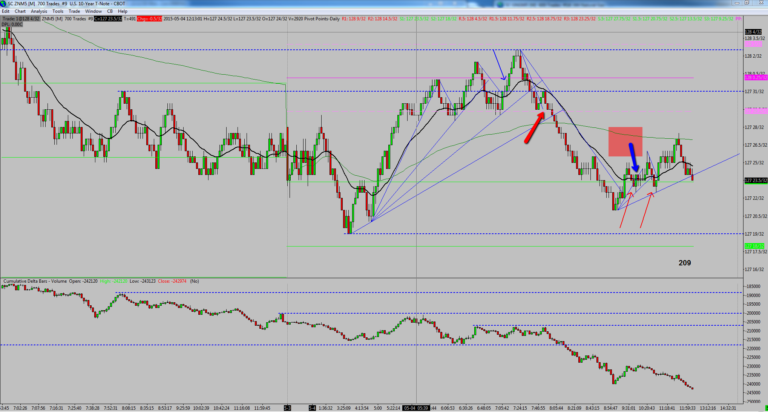
Task: Open the Window menu
Action: [x=94, y=11]
